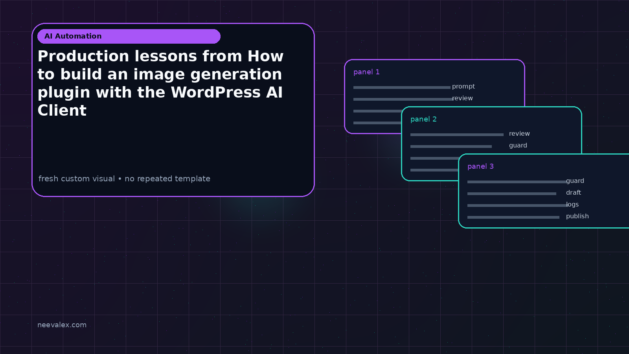Click the 'review' label in panel 2
629x354 pixels.
[x=519, y=134]
